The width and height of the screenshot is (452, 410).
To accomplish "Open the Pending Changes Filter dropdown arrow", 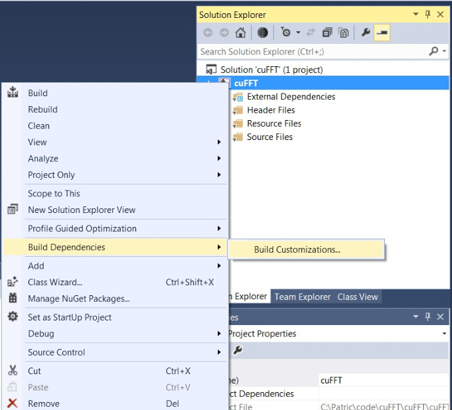I will pyautogui.click(x=299, y=33).
